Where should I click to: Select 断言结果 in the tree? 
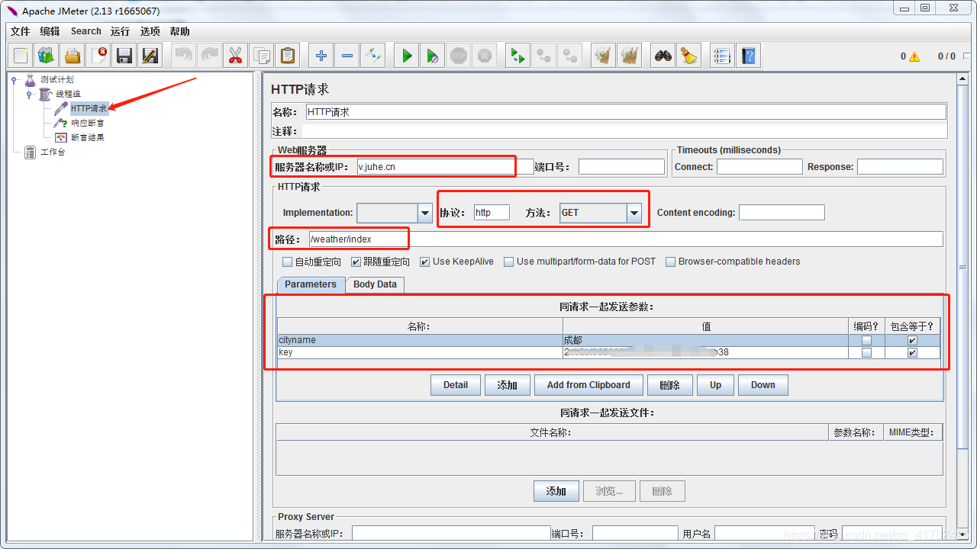88,137
